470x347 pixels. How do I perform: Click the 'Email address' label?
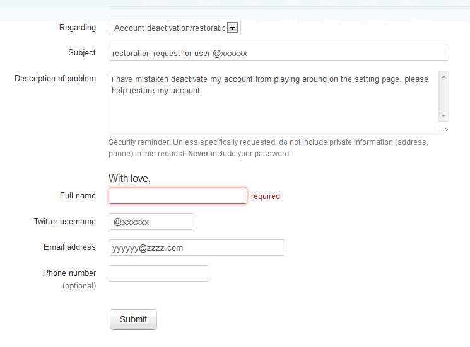click(x=69, y=247)
